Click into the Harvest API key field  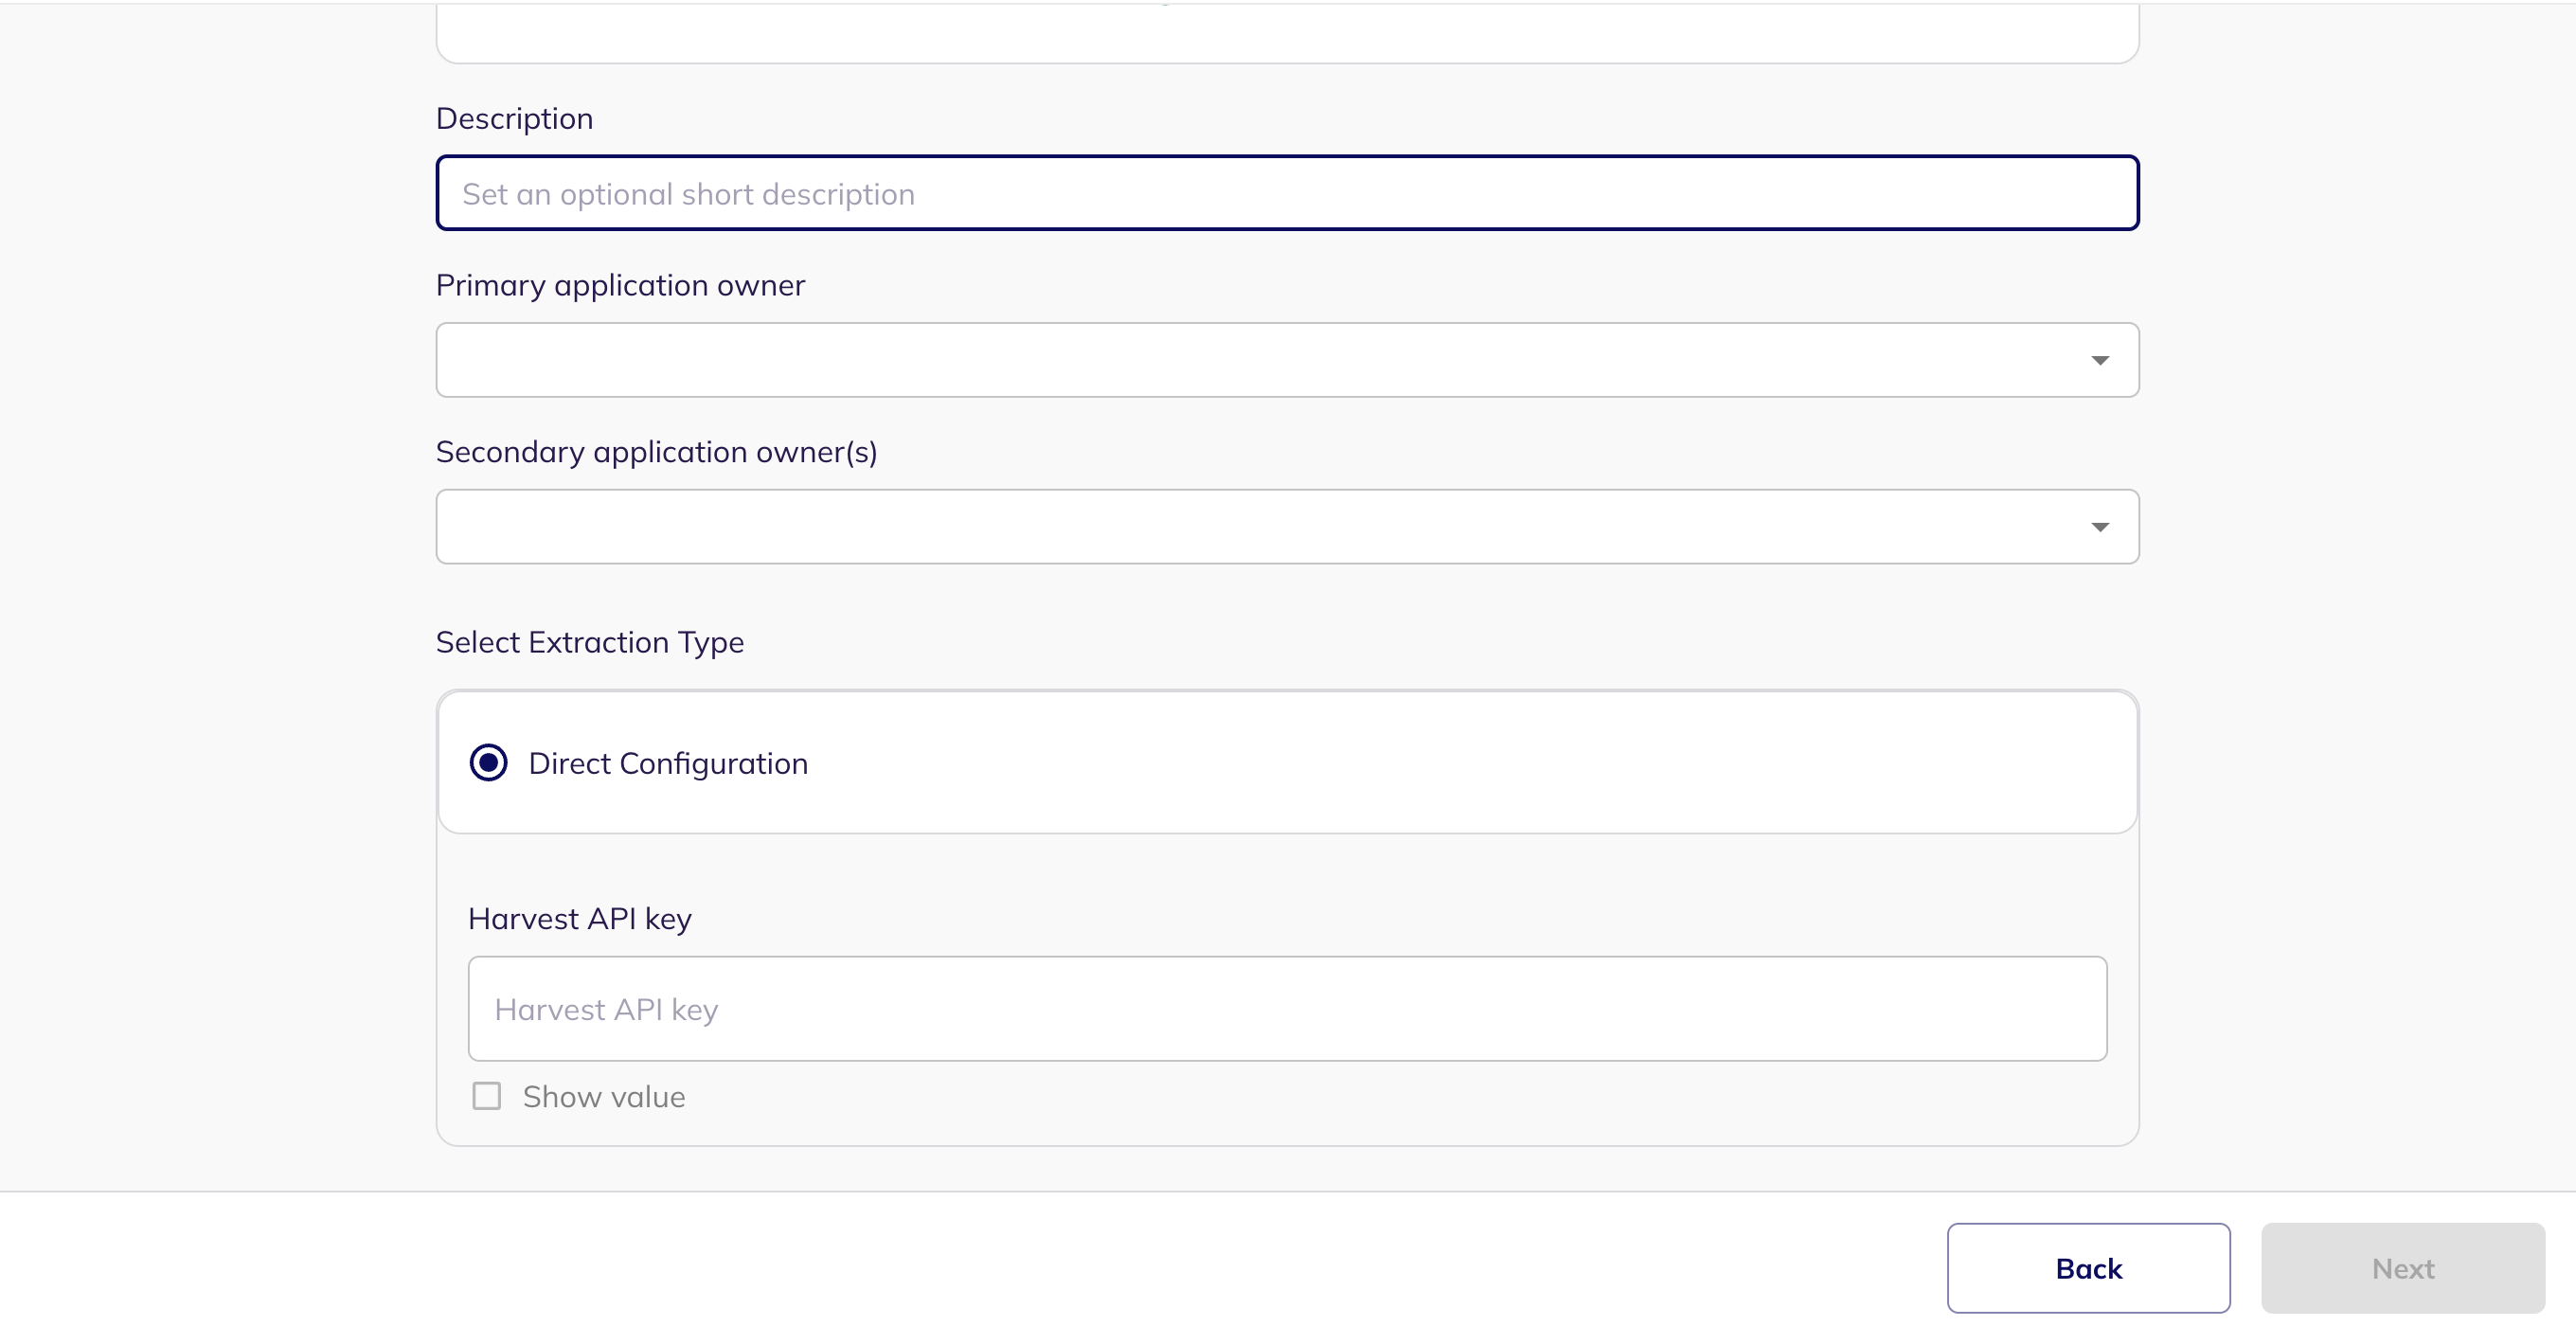1287,1009
